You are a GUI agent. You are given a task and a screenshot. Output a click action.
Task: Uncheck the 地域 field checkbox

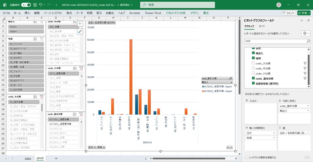pos(253,58)
